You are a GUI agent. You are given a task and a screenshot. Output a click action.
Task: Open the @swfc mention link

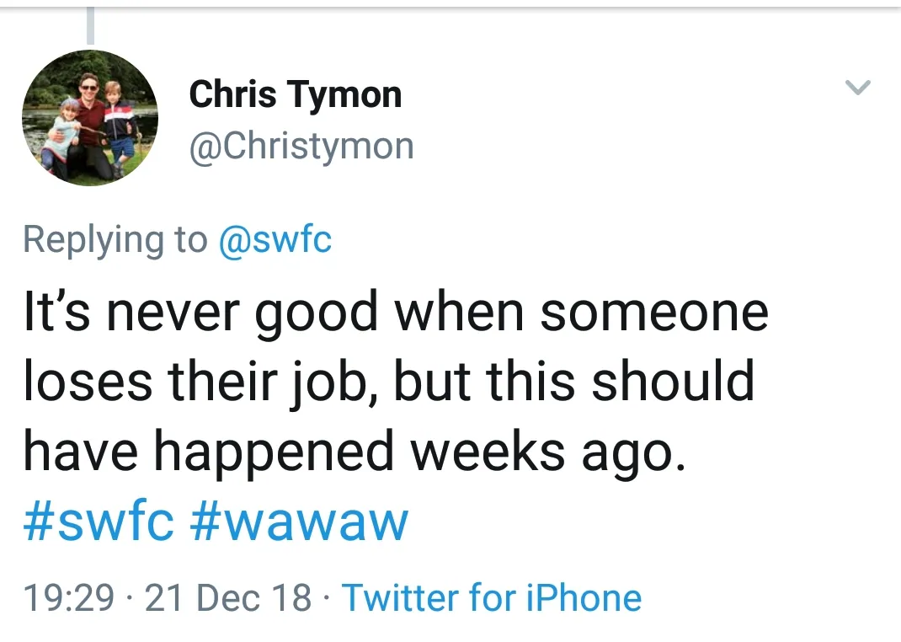[275, 240]
